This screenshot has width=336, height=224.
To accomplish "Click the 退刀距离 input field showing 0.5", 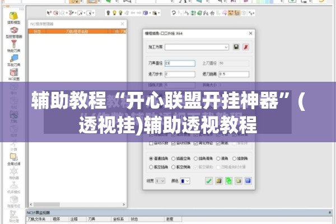I will click(234, 74).
